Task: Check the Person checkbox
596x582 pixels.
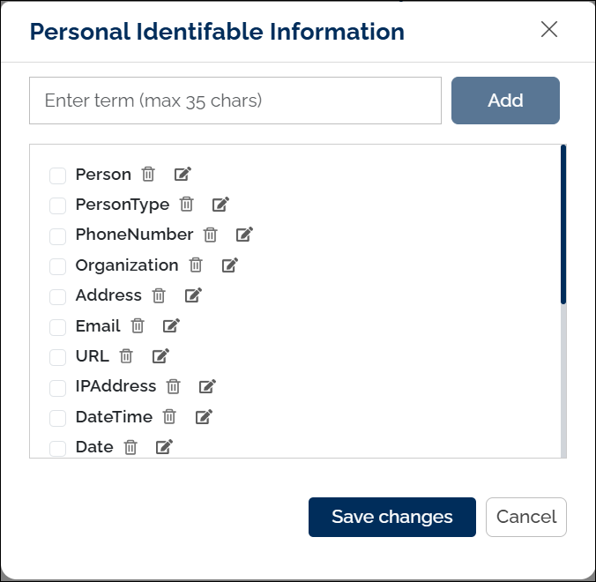Action: [58, 175]
